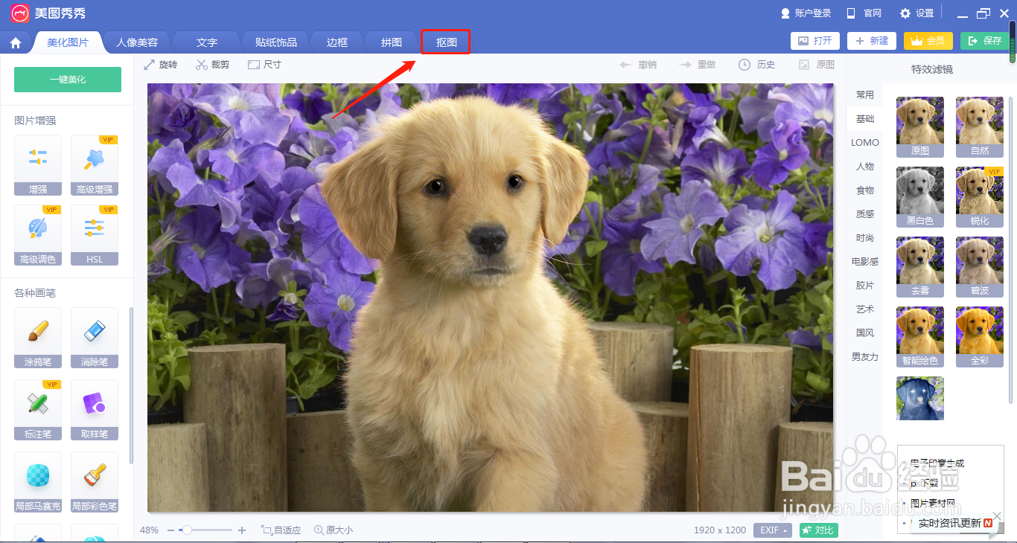Open the 增强 enhance tool
Screen dimensions: 1017x543
coord(38,165)
